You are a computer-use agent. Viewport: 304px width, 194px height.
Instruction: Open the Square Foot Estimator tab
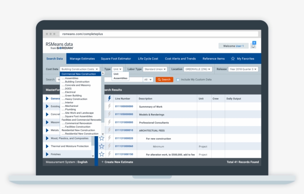coord(116,58)
